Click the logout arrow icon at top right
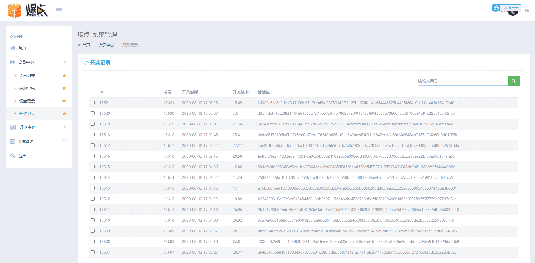Viewport: 535px width, 263px height. (527, 11)
